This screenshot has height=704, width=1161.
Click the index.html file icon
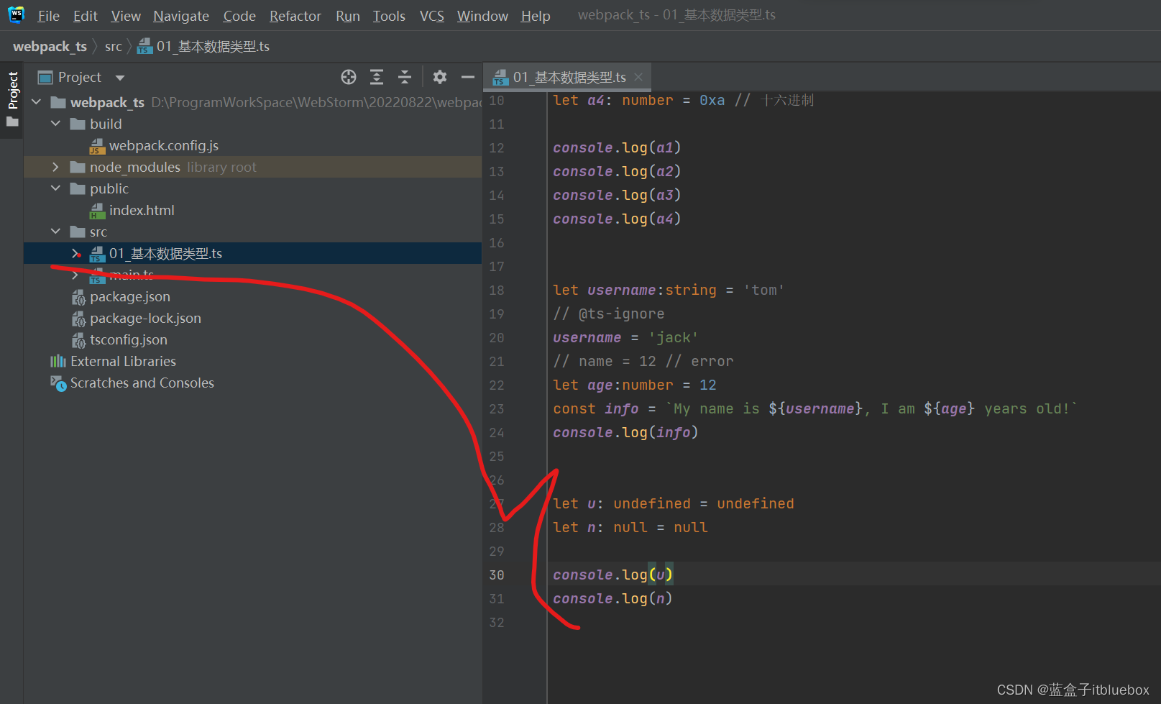coord(97,211)
